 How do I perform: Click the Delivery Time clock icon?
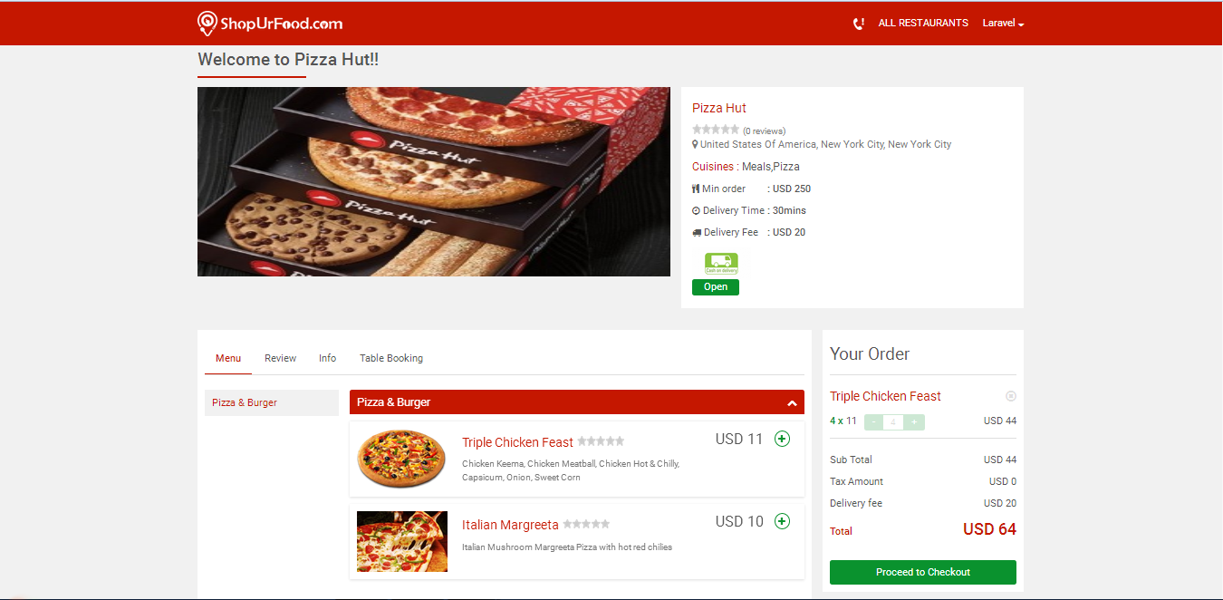696,210
